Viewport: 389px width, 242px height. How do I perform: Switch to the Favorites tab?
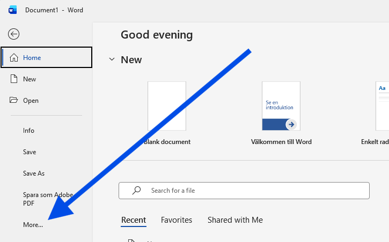tap(177, 220)
